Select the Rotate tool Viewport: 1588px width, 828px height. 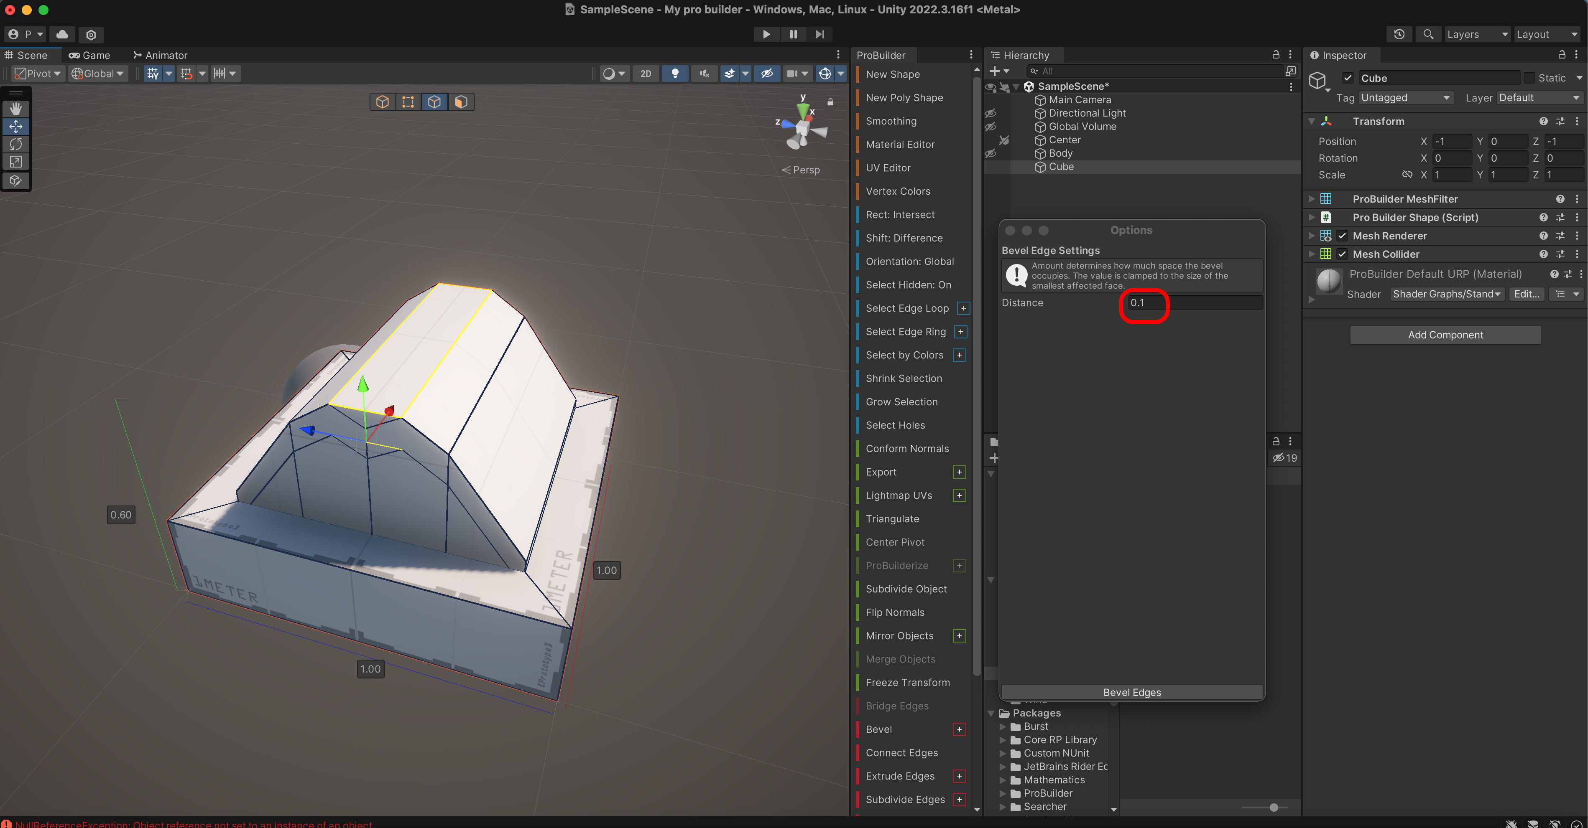(x=15, y=144)
